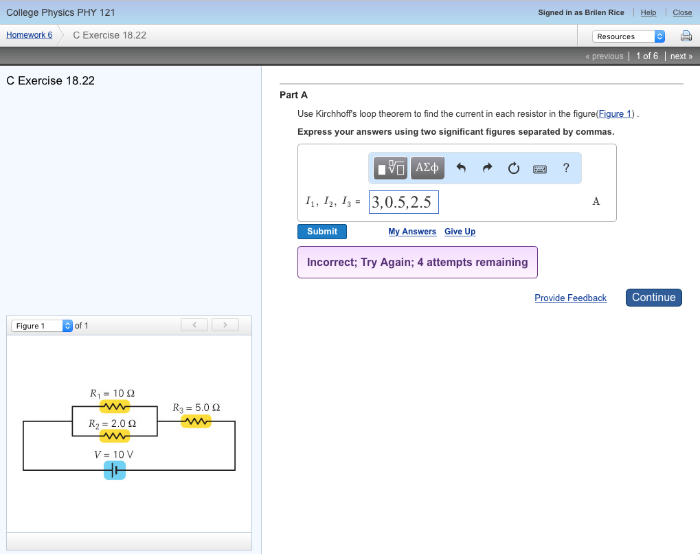The image size is (700, 554).
Task: Open Provide Feedback link
Action: [x=570, y=298]
